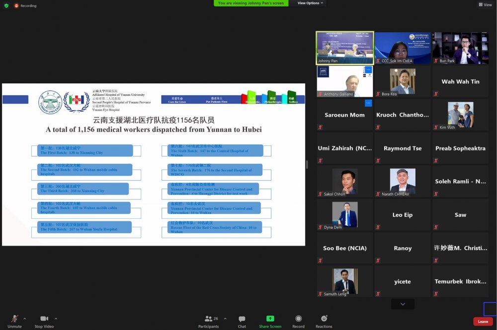Viewport: 497px width, 330px height.
Task: Click the red Recording indicator
Action: pos(25,5)
